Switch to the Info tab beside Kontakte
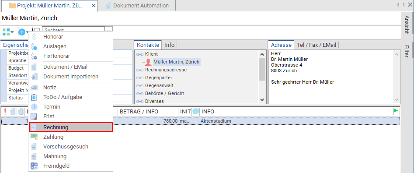Screen dimensions: 414x173 pos(169,45)
